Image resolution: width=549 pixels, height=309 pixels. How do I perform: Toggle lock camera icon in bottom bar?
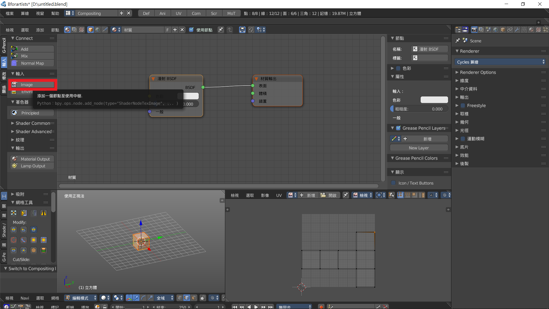[105, 307]
